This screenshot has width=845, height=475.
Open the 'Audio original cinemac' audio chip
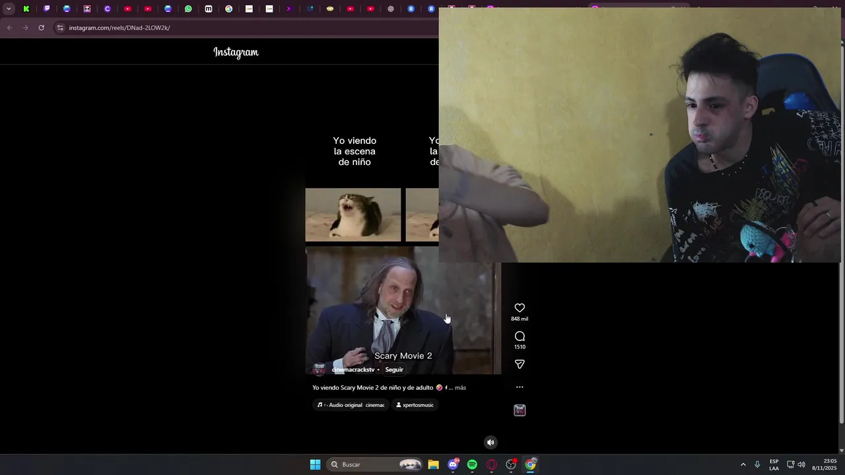click(x=351, y=405)
